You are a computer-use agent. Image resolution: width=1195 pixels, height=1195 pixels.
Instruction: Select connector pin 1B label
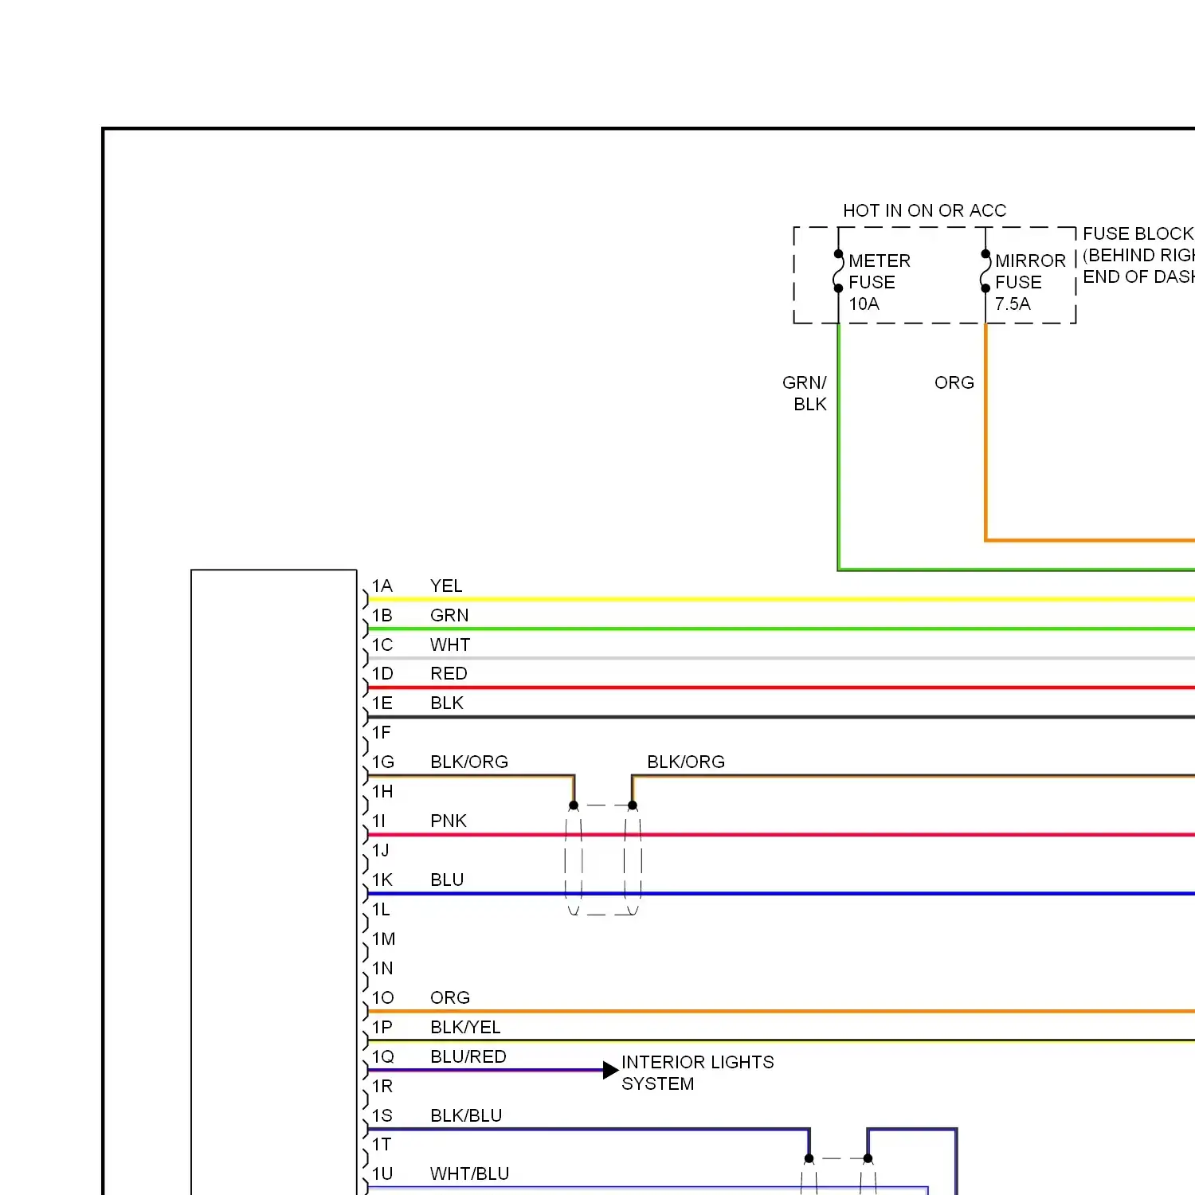click(x=382, y=616)
